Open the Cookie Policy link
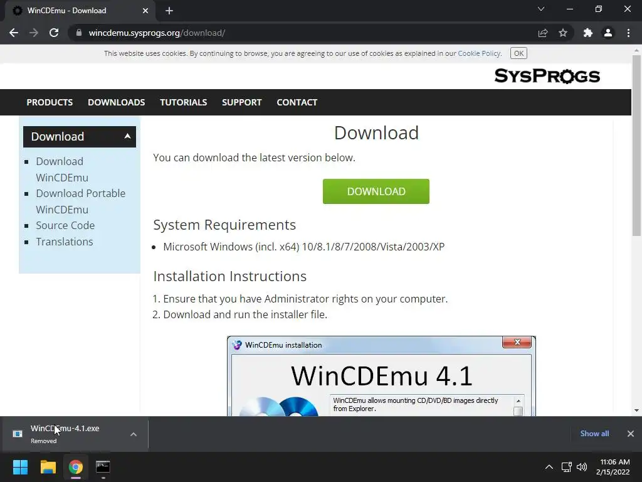Image resolution: width=642 pixels, height=482 pixels. pyautogui.click(x=479, y=53)
